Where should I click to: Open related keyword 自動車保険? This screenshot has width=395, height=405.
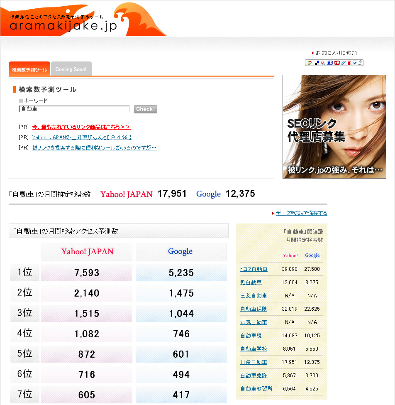(x=254, y=309)
